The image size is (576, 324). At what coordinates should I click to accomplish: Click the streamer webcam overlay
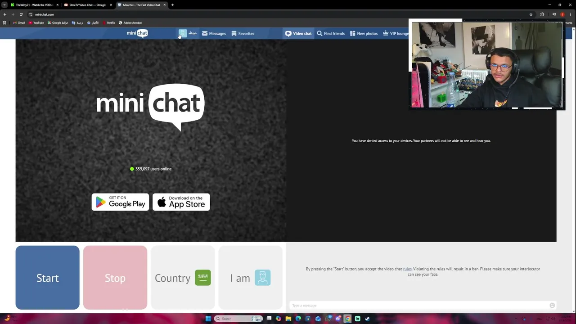point(486,64)
